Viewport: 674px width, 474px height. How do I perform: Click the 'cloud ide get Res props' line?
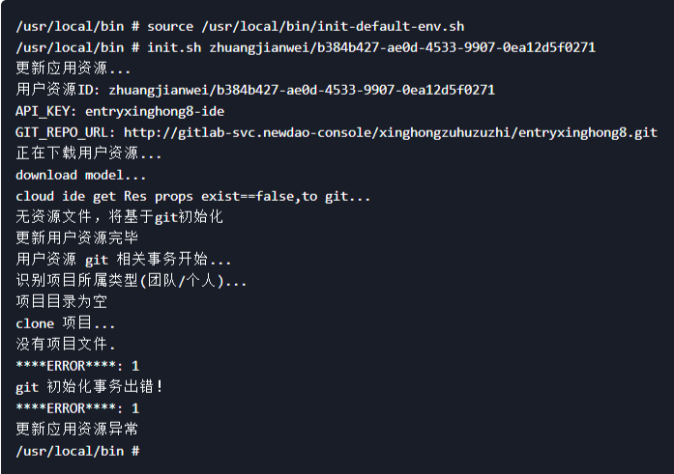click(x=192, y=196)
